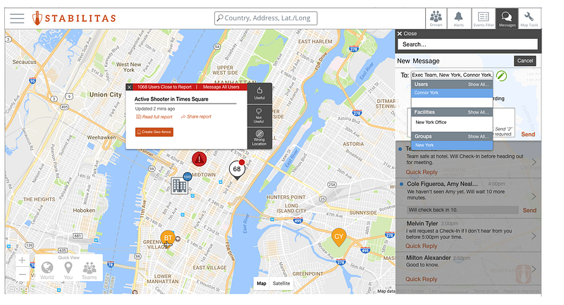Click the CY user marker
The image size is (564, 305).
[339, 237]
